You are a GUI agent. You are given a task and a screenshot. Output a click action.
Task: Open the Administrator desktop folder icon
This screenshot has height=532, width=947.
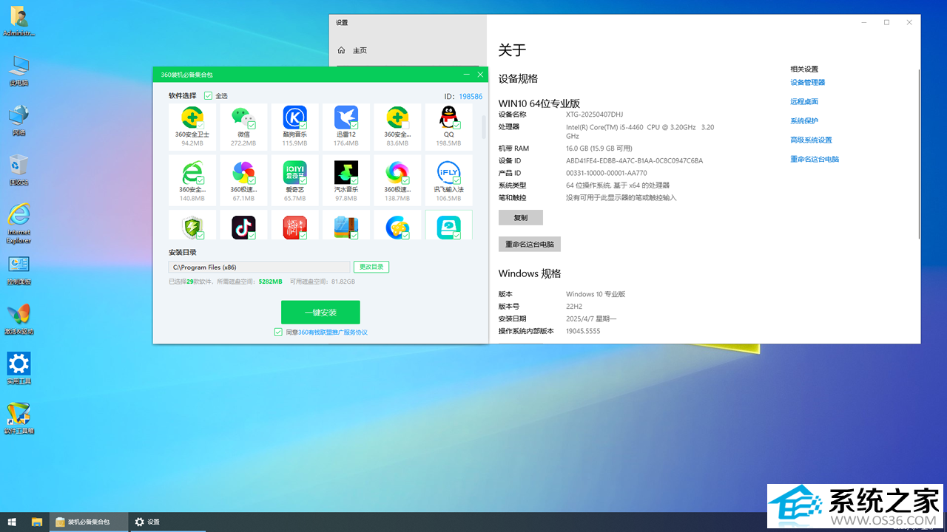(18, 21)
